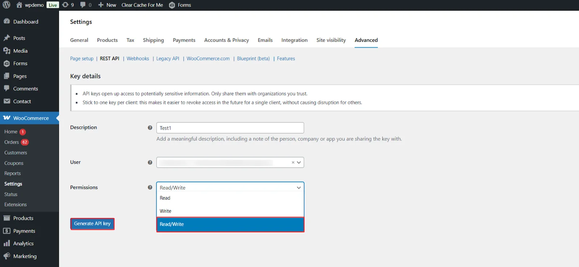
Task: Open WooCommerce Settings submenu item
Action: pyautogui.click(x=13, y=184)
